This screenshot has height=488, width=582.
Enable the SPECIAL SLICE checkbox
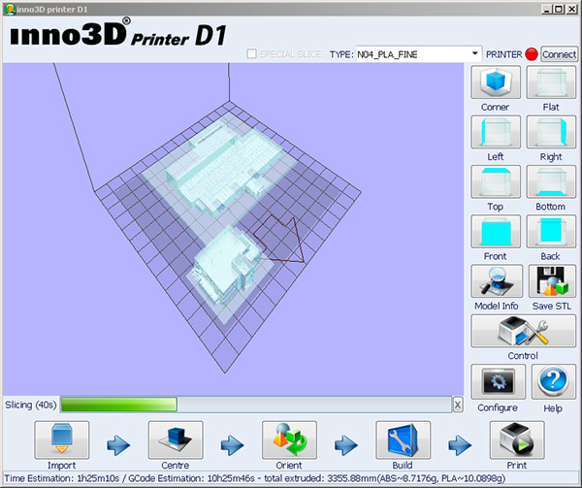(251, 54)
